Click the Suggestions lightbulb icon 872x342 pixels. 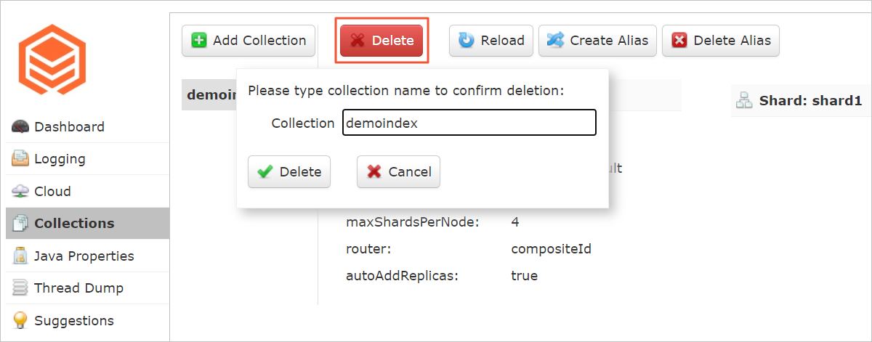[x=20, y=320]
